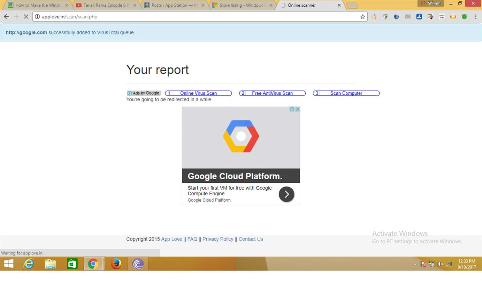The width and height of the screenshot is (482, 282).
Task: Open Firefox from the taskbar
Action: pos(116,264)
